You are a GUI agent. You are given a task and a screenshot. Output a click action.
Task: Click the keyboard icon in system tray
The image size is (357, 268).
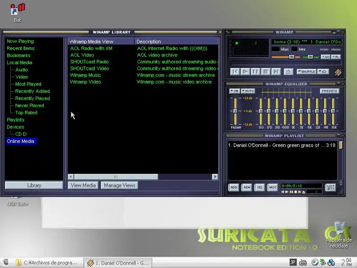pyautogui.click(x=303, y=263)
